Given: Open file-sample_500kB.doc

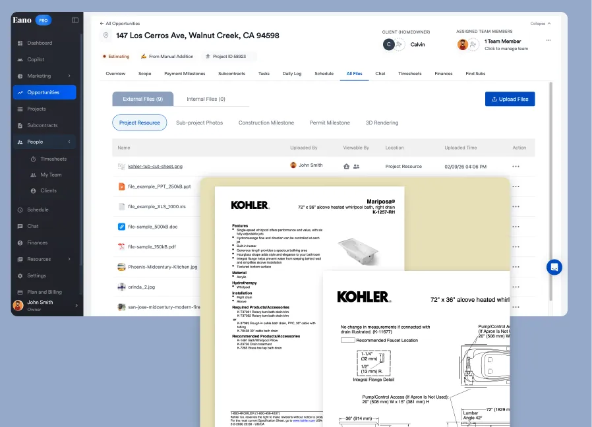Looking at the screenshot, I should click(x=152, y=227).
